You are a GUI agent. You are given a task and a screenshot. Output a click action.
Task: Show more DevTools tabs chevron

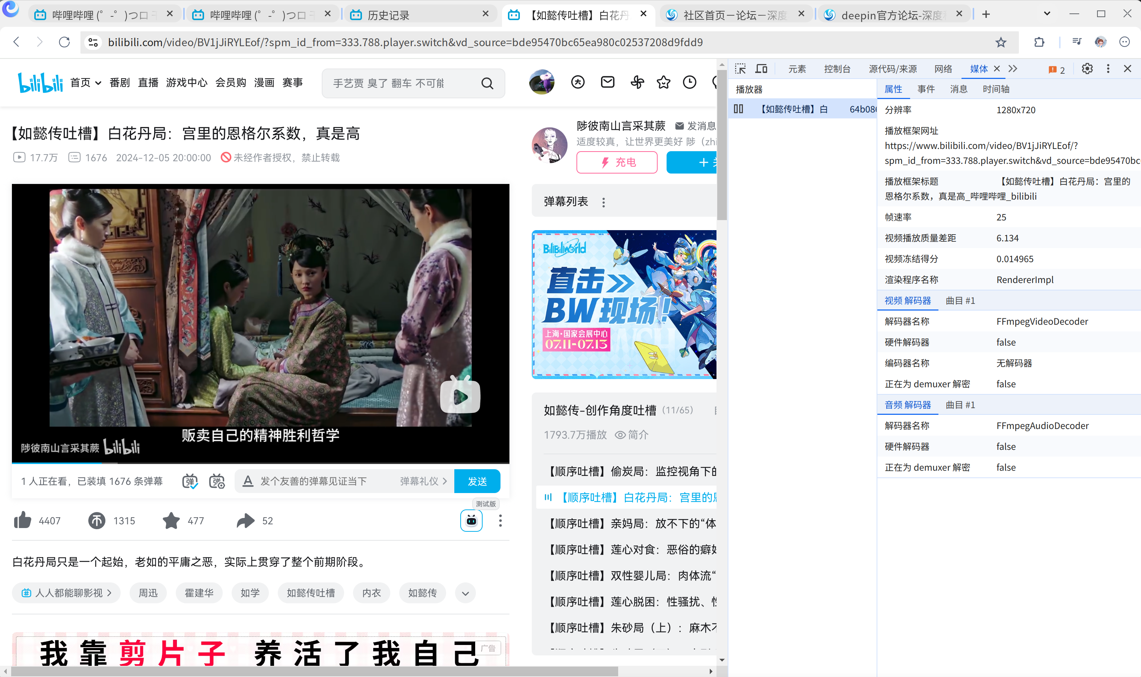1013,69
